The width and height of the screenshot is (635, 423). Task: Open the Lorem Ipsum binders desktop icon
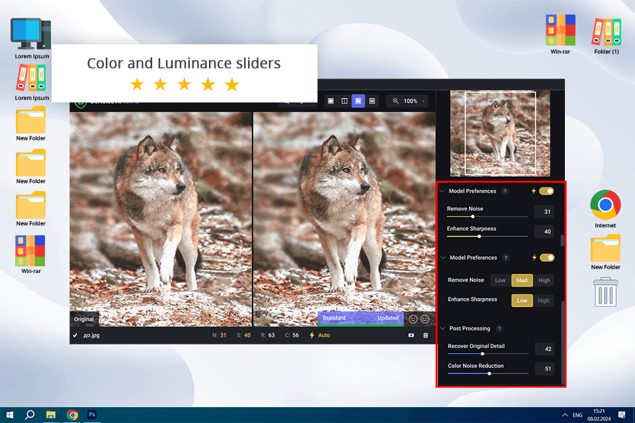[x=32, y=83]
